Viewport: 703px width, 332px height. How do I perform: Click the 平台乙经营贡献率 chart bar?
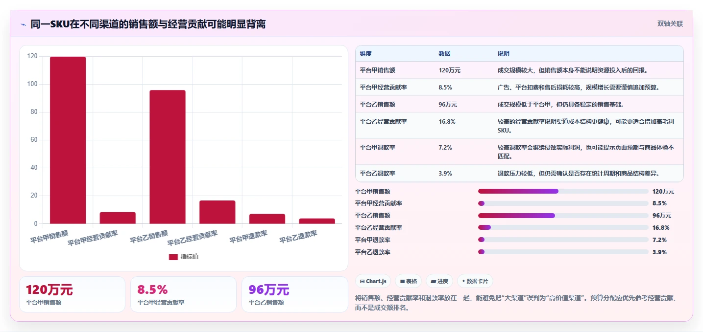pyautogui.click(x=218, y=212)
